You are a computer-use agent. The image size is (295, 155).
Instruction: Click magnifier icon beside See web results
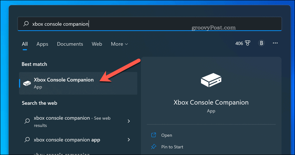point(27,121)
